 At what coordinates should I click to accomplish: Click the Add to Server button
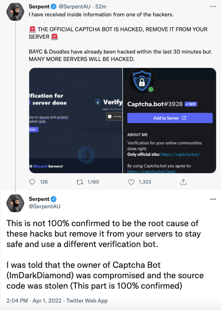170,118
